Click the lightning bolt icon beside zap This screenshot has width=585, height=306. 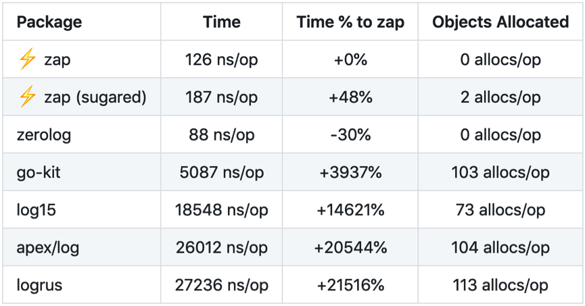click(x=27, y=60)
